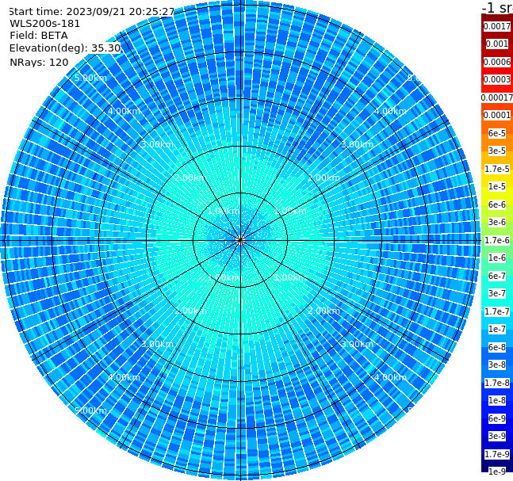Click the 0.0017 colorbar label
The image size is (513, 481).
coord(497,26)
